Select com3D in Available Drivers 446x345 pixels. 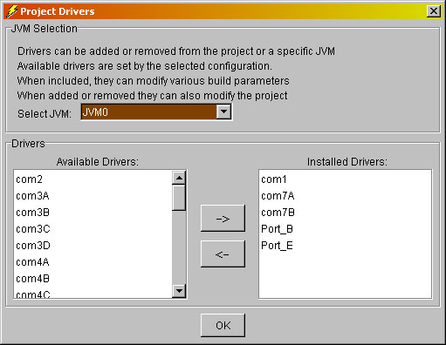pyautogui.click(x=93, y=246)
